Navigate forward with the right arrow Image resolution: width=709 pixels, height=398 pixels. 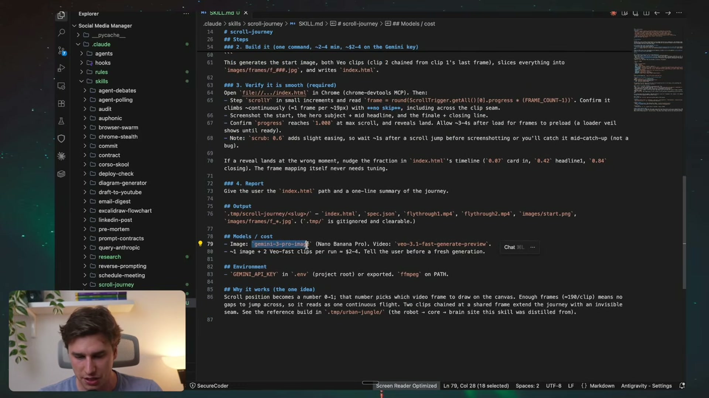tap(668, 13)
